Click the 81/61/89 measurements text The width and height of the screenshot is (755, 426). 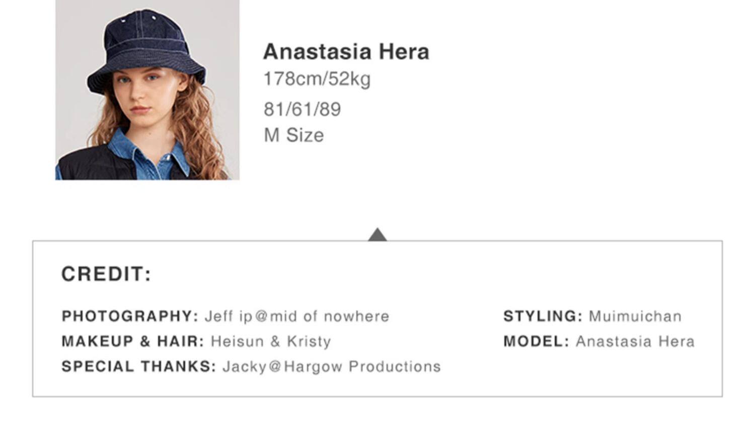pos(302,109)
